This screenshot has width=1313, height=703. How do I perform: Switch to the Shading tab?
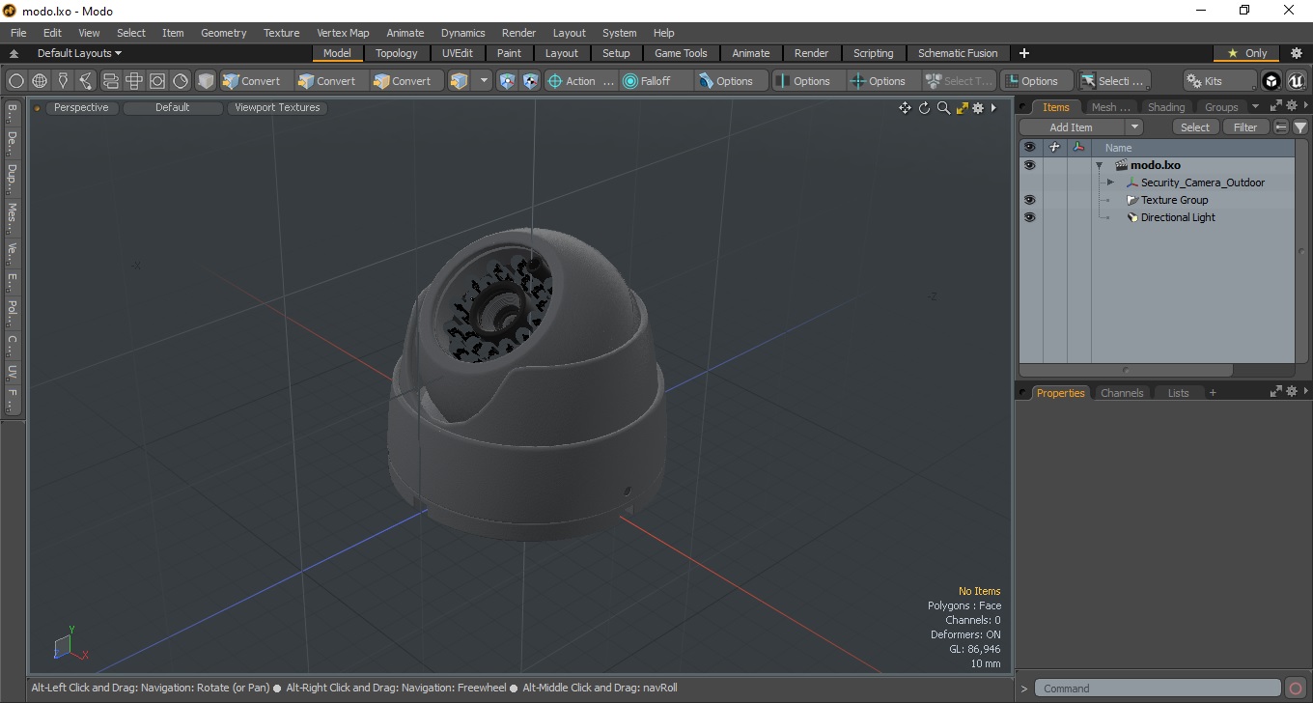(x=1166, y=107)
